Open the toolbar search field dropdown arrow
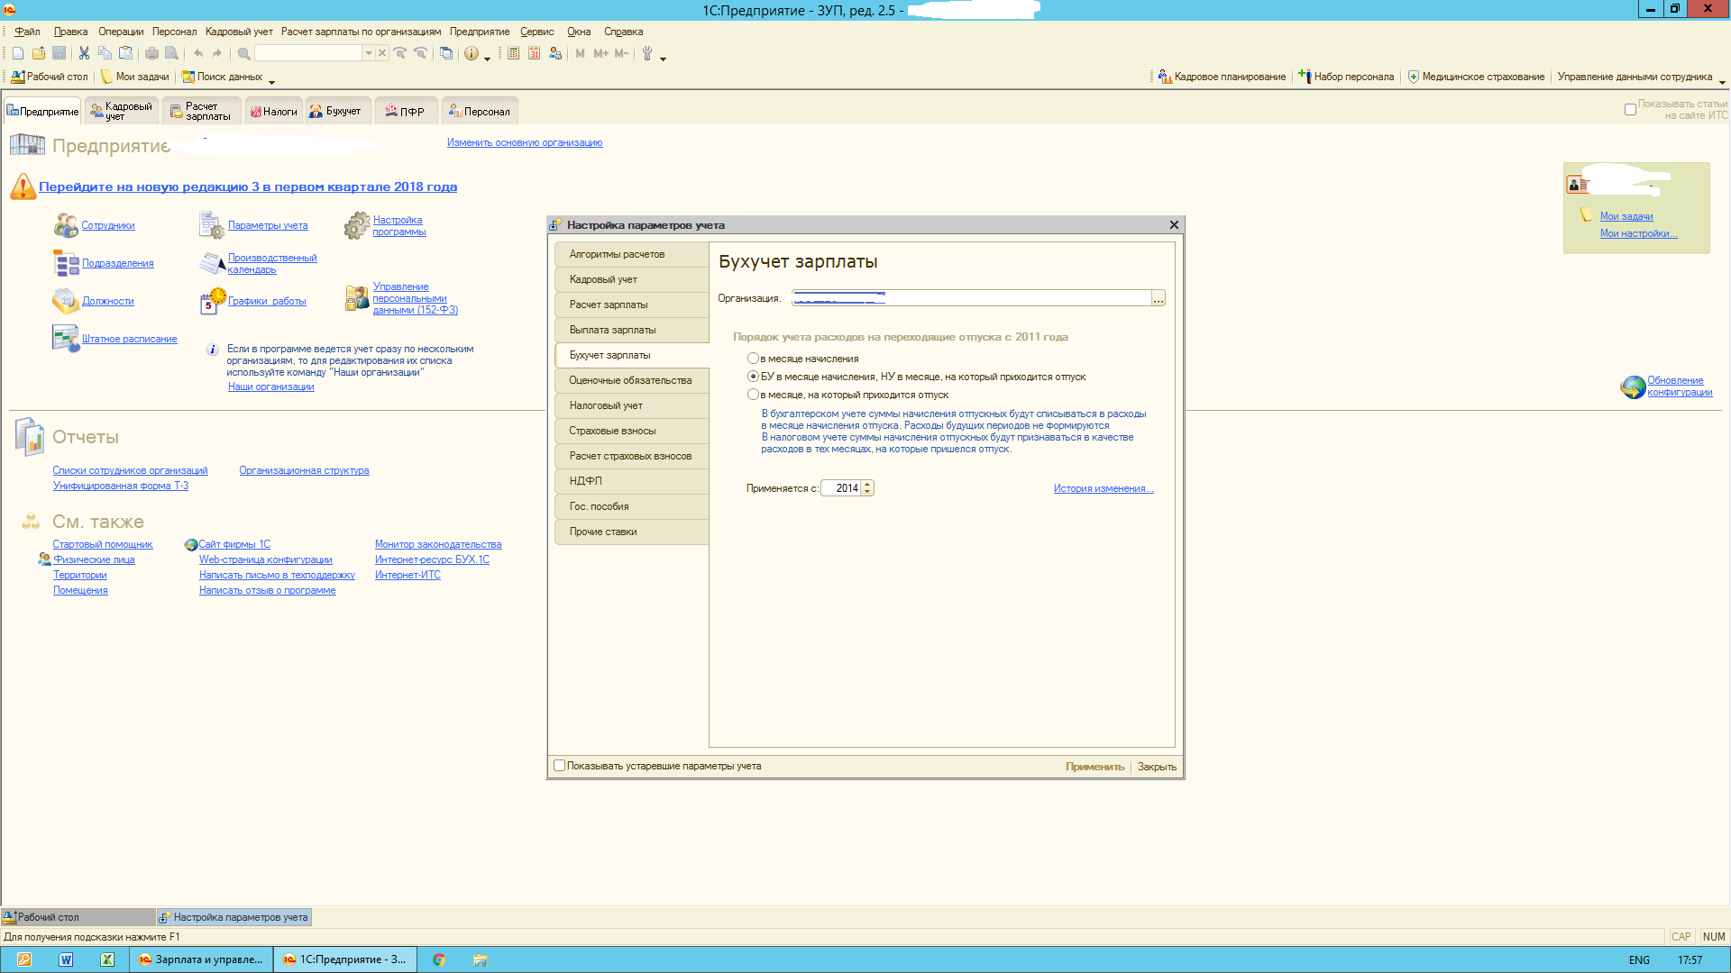Viewport: 1731px width, 973px height. coord(368,54)
